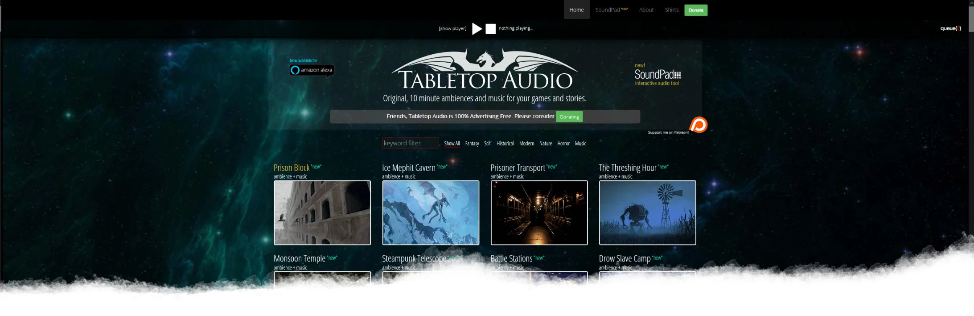Screen dimensions: 974x316
Task: Open the queue panel
Action: 950,28
